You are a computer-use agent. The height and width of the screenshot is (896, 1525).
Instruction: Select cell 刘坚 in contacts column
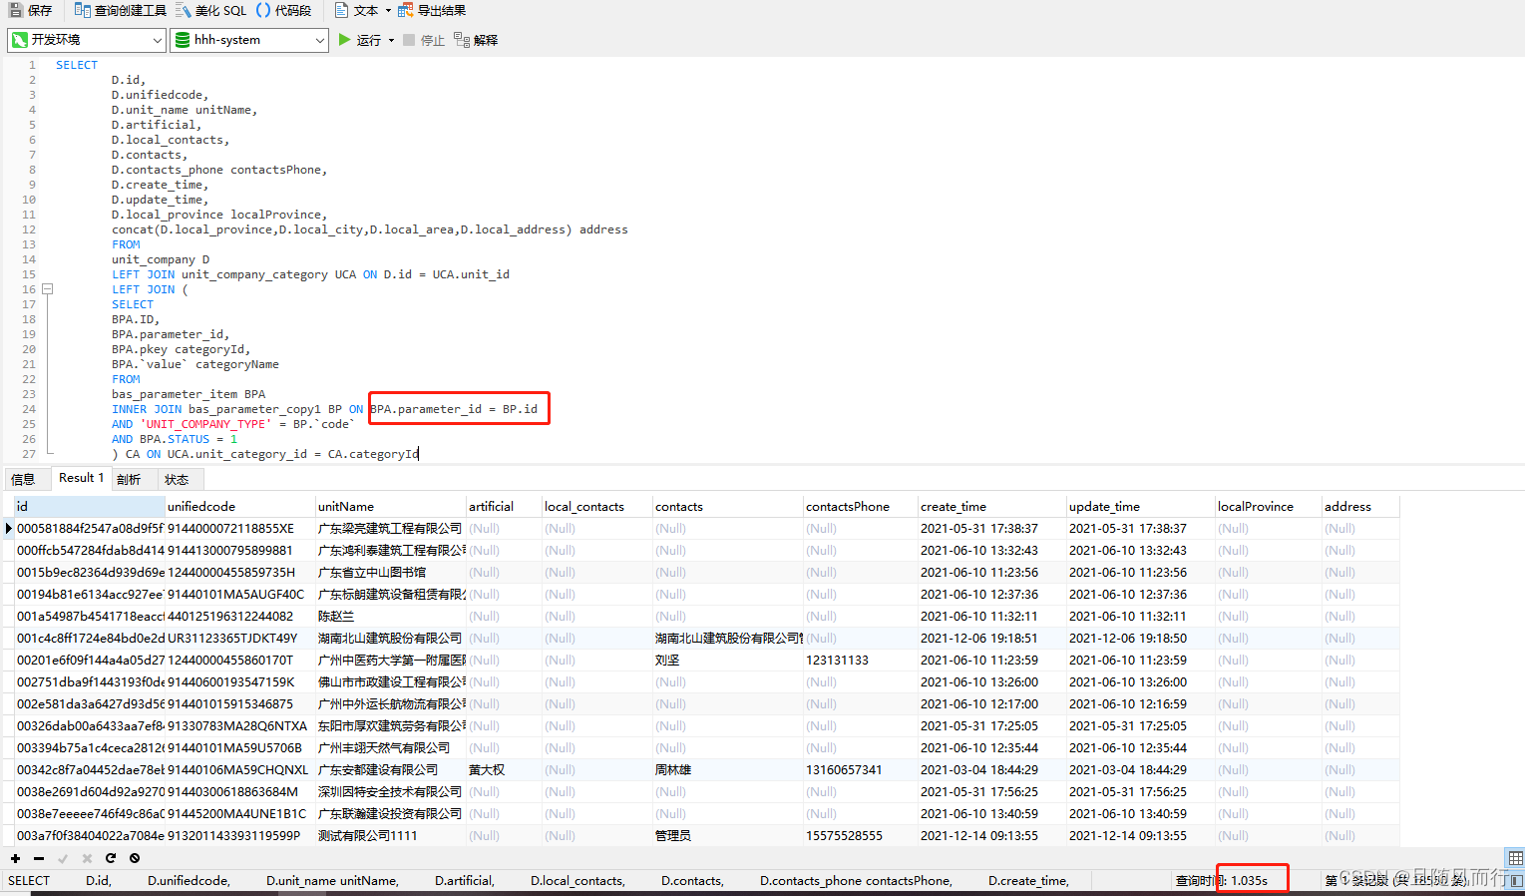click(728, 660)
